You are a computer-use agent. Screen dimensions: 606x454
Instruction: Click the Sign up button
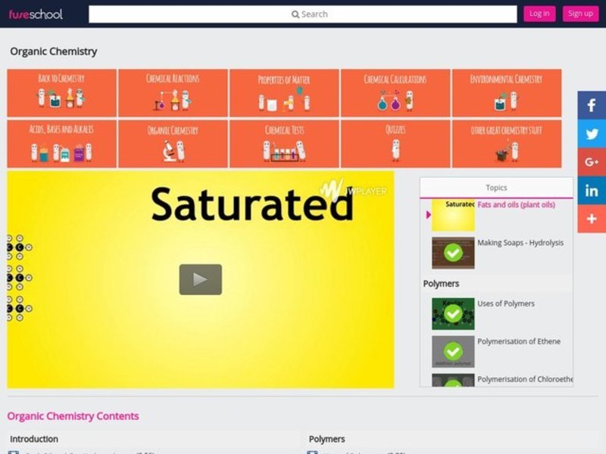(x=580, y=14)
